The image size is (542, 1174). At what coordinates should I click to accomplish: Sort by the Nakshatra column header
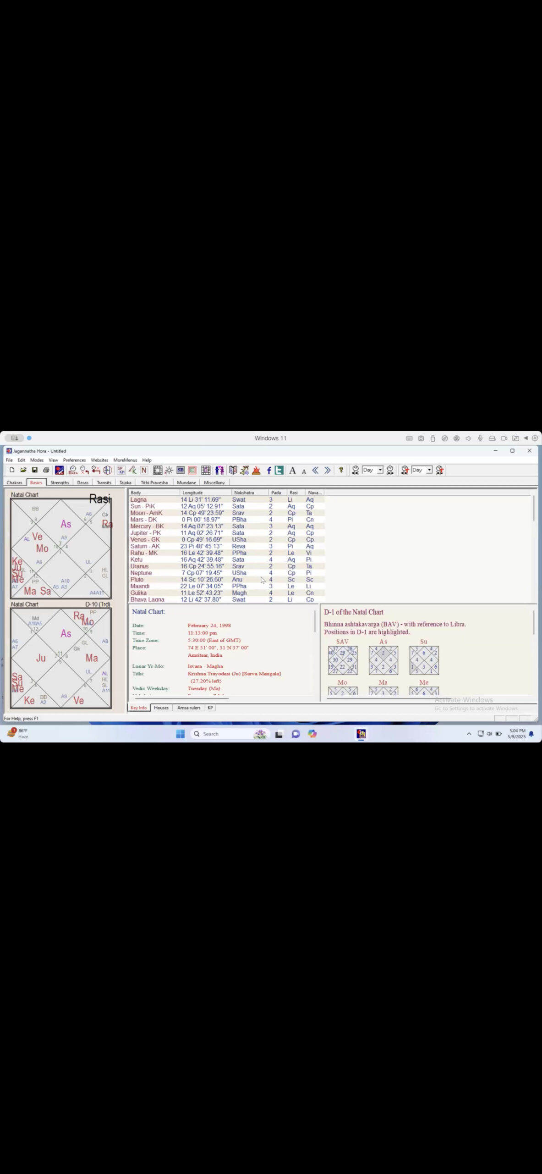pos(250,493)
